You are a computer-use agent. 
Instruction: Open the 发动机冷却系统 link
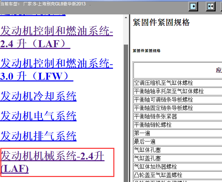click(38, 96)
